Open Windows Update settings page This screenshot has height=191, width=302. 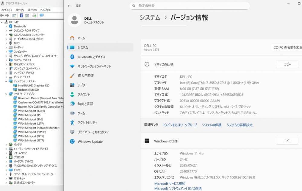[x=100, y=141]
